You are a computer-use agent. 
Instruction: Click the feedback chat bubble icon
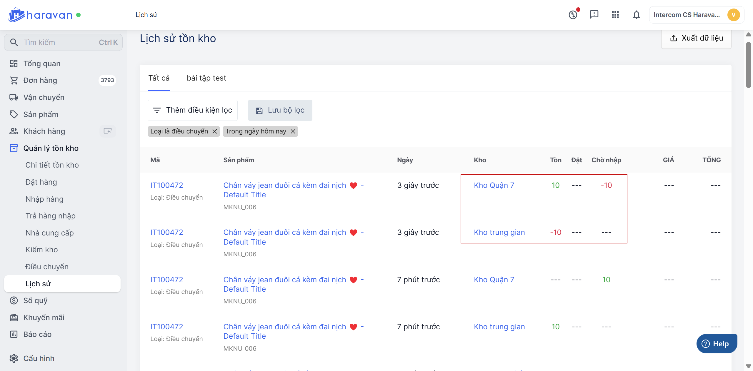594,14
